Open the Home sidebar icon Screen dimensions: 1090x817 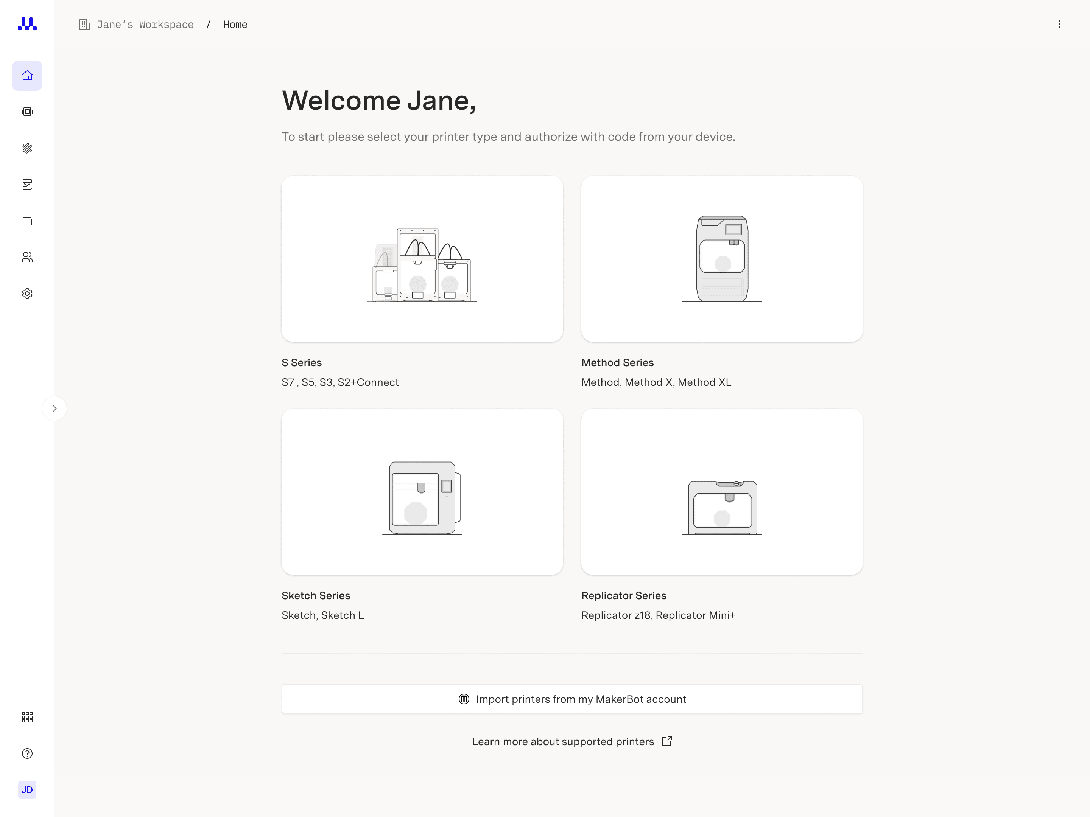pos(27,75)
